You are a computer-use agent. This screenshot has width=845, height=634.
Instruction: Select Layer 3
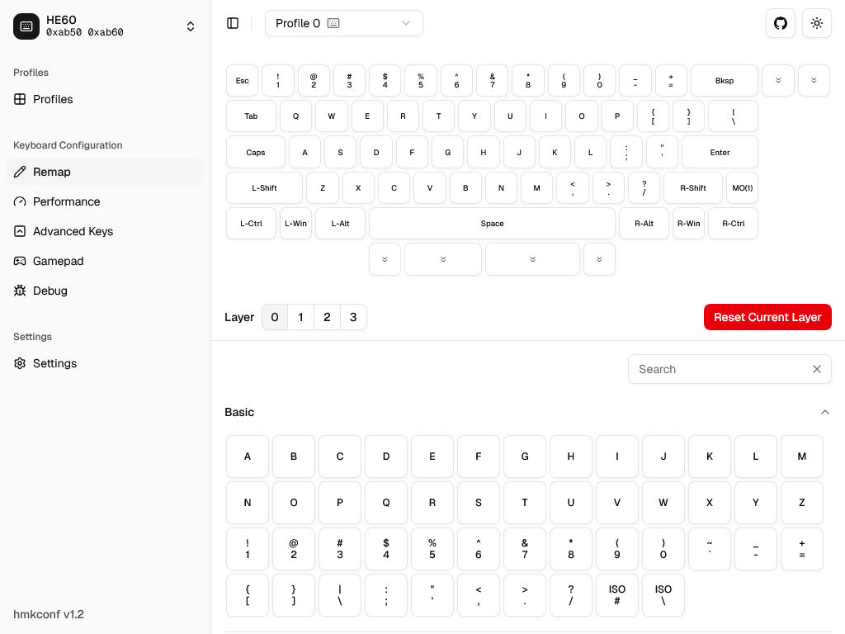coord(353,317)
